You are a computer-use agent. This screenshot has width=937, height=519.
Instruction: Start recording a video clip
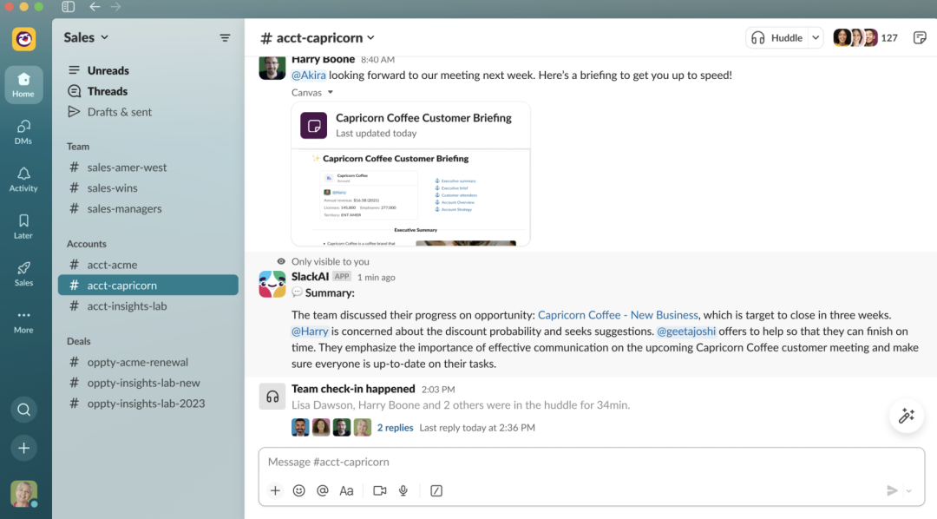[379, 490]
